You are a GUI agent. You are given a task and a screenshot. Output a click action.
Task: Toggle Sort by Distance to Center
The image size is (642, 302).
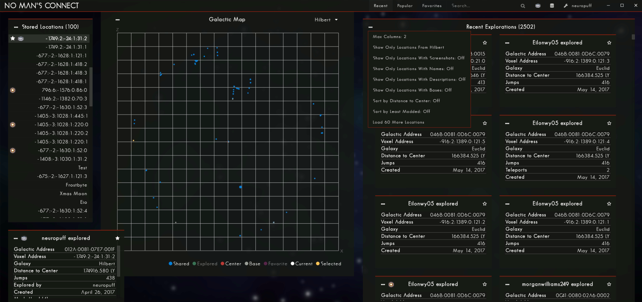pos(419,101)
